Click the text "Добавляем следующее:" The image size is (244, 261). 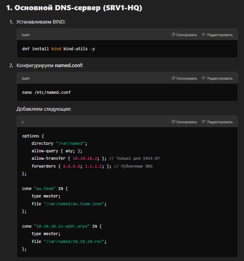(44, 109)
